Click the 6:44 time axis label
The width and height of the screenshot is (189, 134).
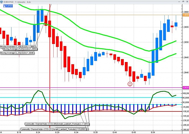point(115,132)
